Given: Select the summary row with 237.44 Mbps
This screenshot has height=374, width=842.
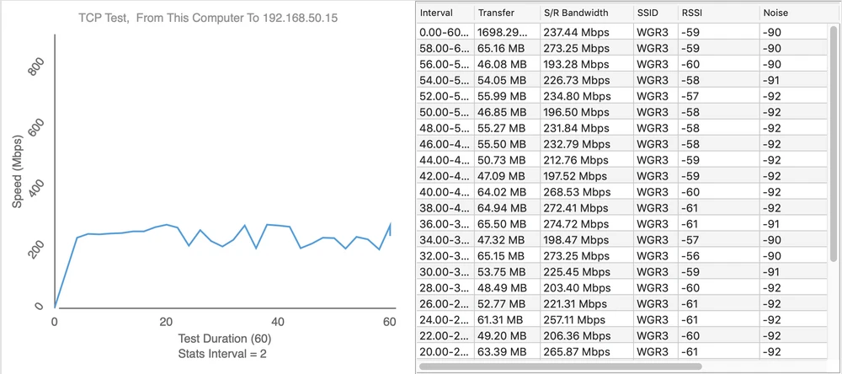Looking at the screenshot, I should (x=576, y=32).
